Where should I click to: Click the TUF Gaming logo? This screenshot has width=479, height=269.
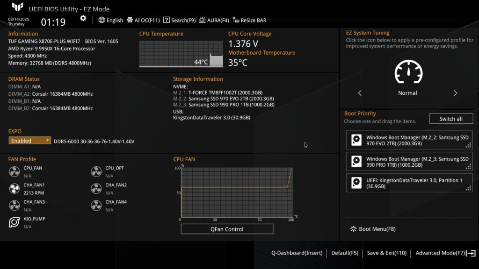[17, 7]
